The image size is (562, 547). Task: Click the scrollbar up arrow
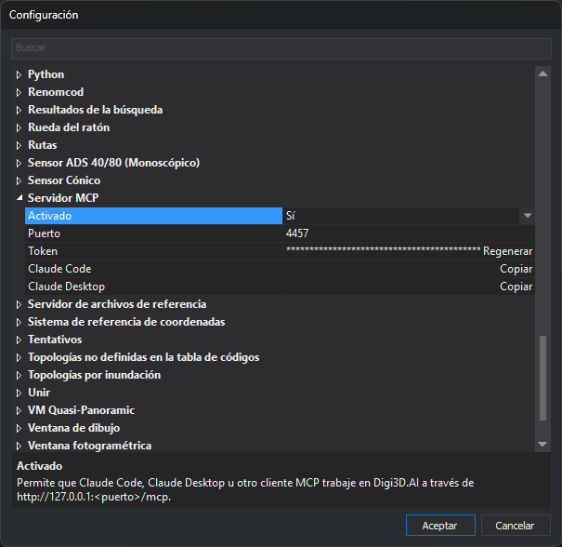[x=542, y=73]
